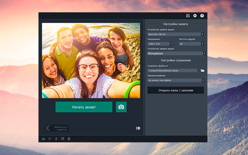This screenshot has width=248, height=155.
Task: Click the VK icon in bottom bar
Action: 69,139
